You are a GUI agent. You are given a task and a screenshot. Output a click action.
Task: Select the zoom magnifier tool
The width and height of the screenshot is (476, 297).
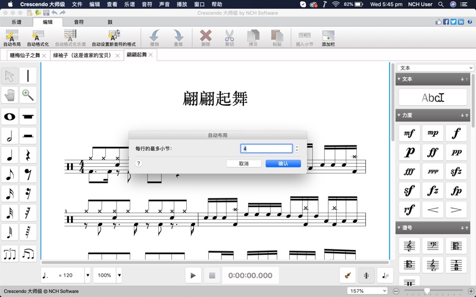point(28,95)
